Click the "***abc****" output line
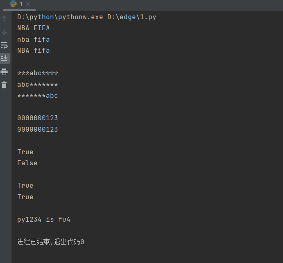Screen dimensions: 283x263 [x=38, y=74]
